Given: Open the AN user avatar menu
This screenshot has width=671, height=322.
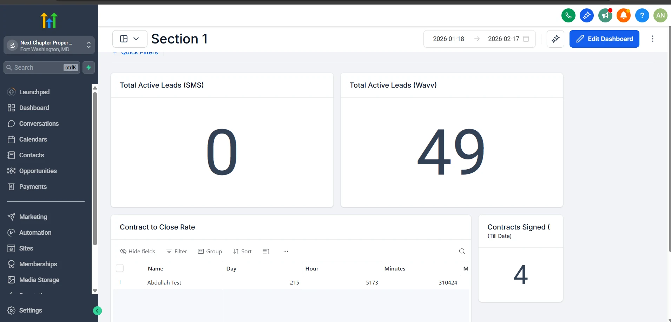Looking at the screenshot, I should [x=660, y=15].
